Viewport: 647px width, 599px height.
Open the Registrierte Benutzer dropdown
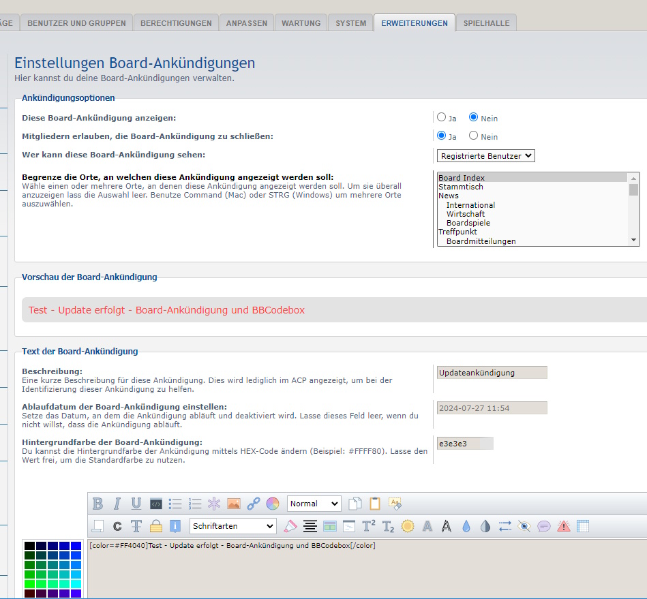(x=485, y=156)
